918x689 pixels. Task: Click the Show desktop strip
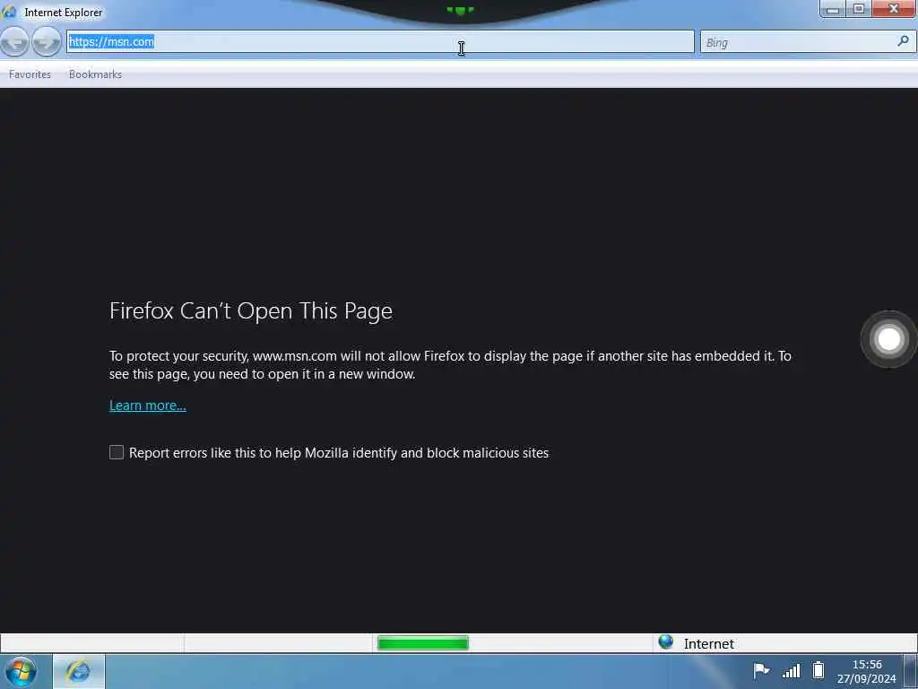pyautogui.click(x=911, y=671)
